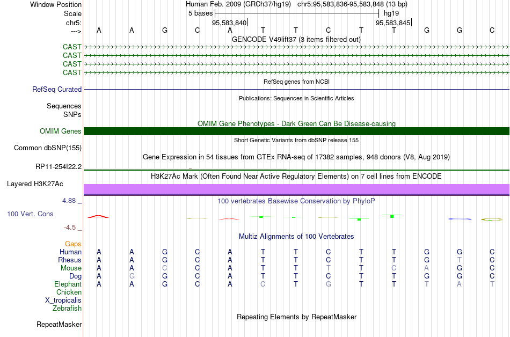Click the hg19 label beside the scale bar
The width and height of the screenshot is (510, 337).
(391, 13)
